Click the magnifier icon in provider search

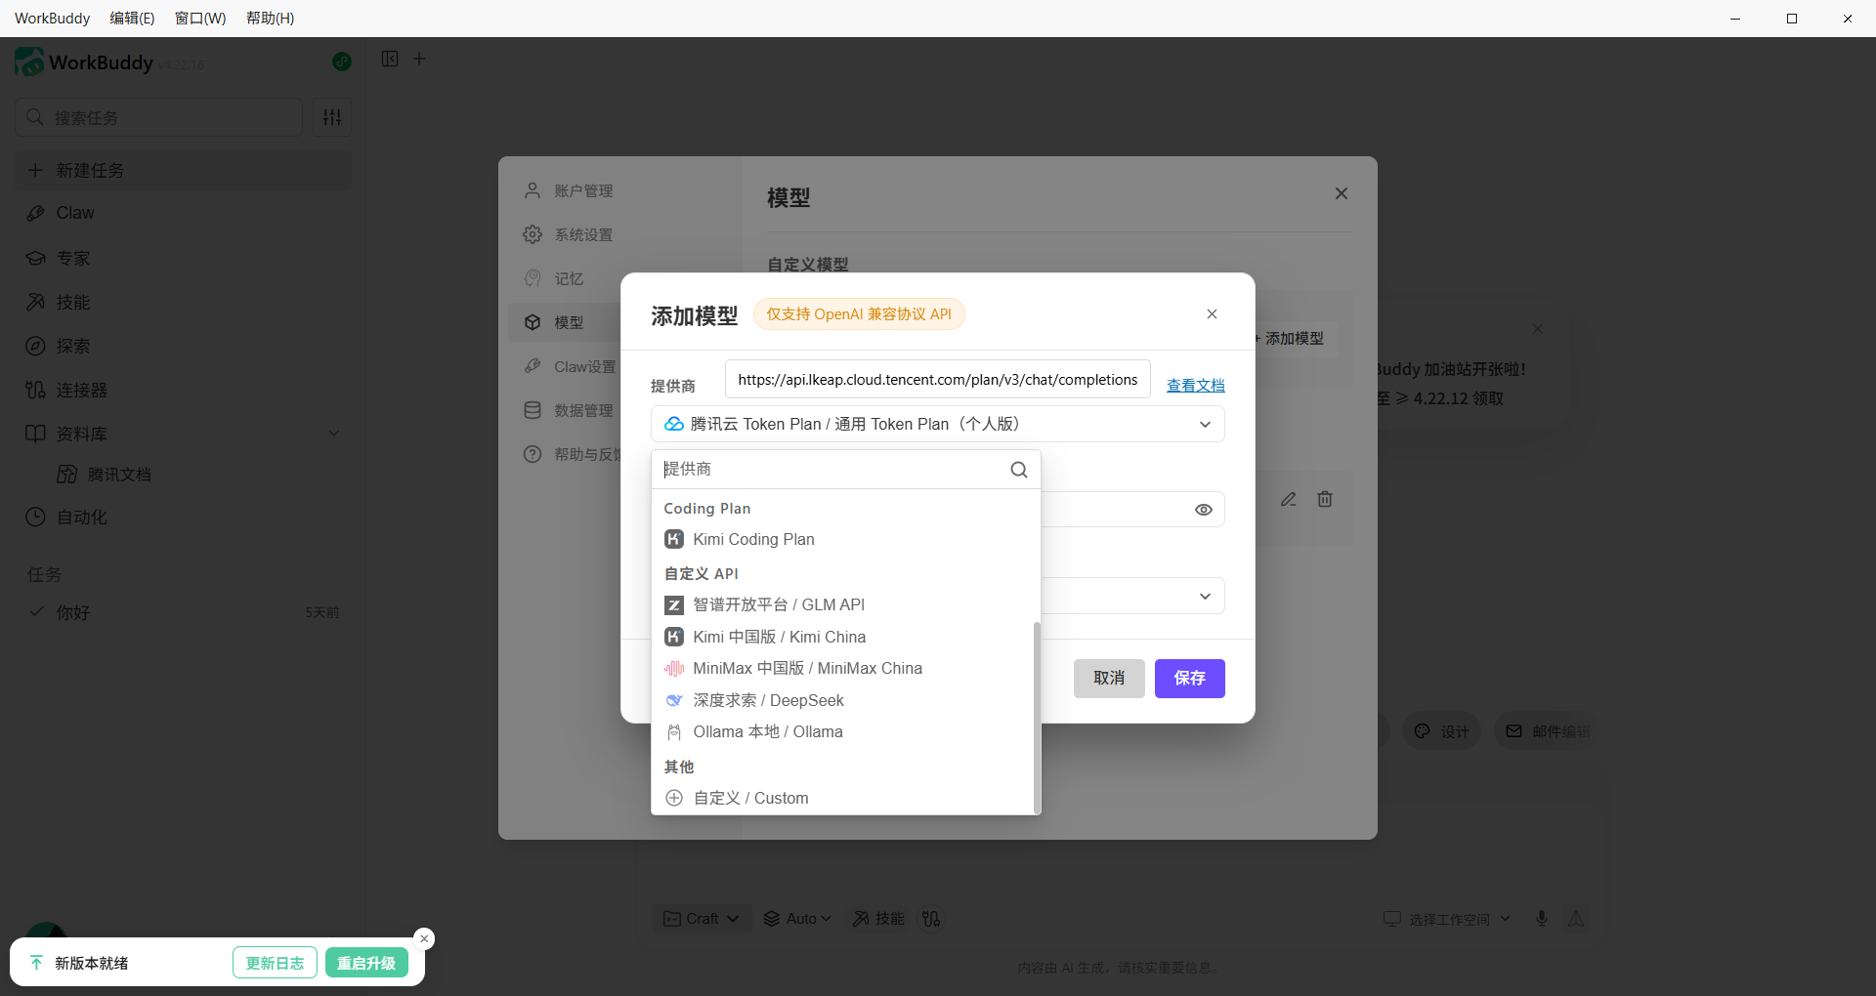pyautogui.click(x=1018, y=470)
